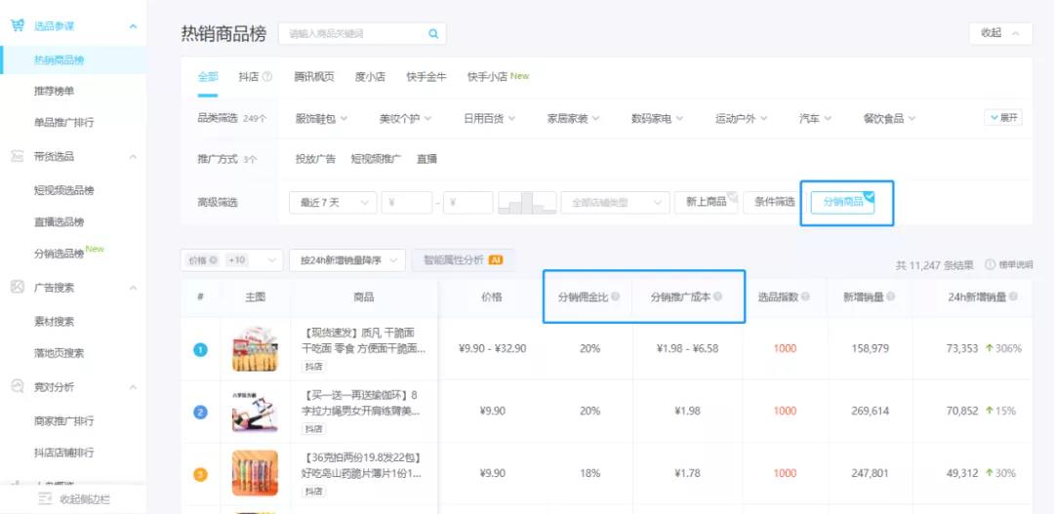Open the 价格 +10 columns dropdown
1054x514 pixels.
pyautogui.click(x=231, y=260)
